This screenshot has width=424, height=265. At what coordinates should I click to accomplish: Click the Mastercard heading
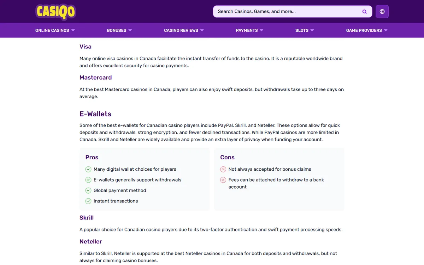click(96, 78)
